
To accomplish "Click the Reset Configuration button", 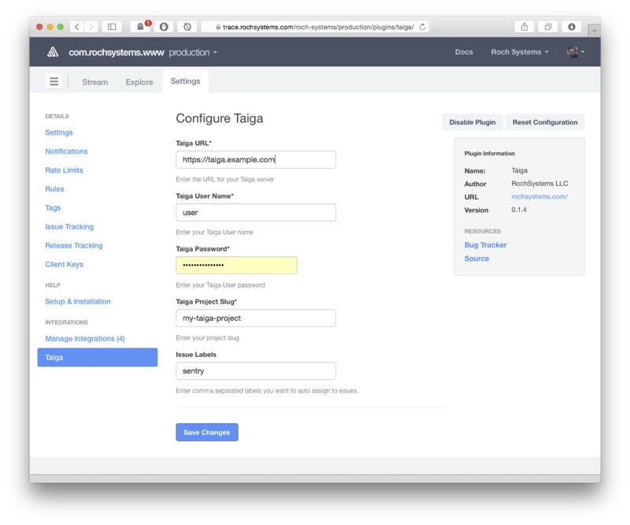I will 545,122.
